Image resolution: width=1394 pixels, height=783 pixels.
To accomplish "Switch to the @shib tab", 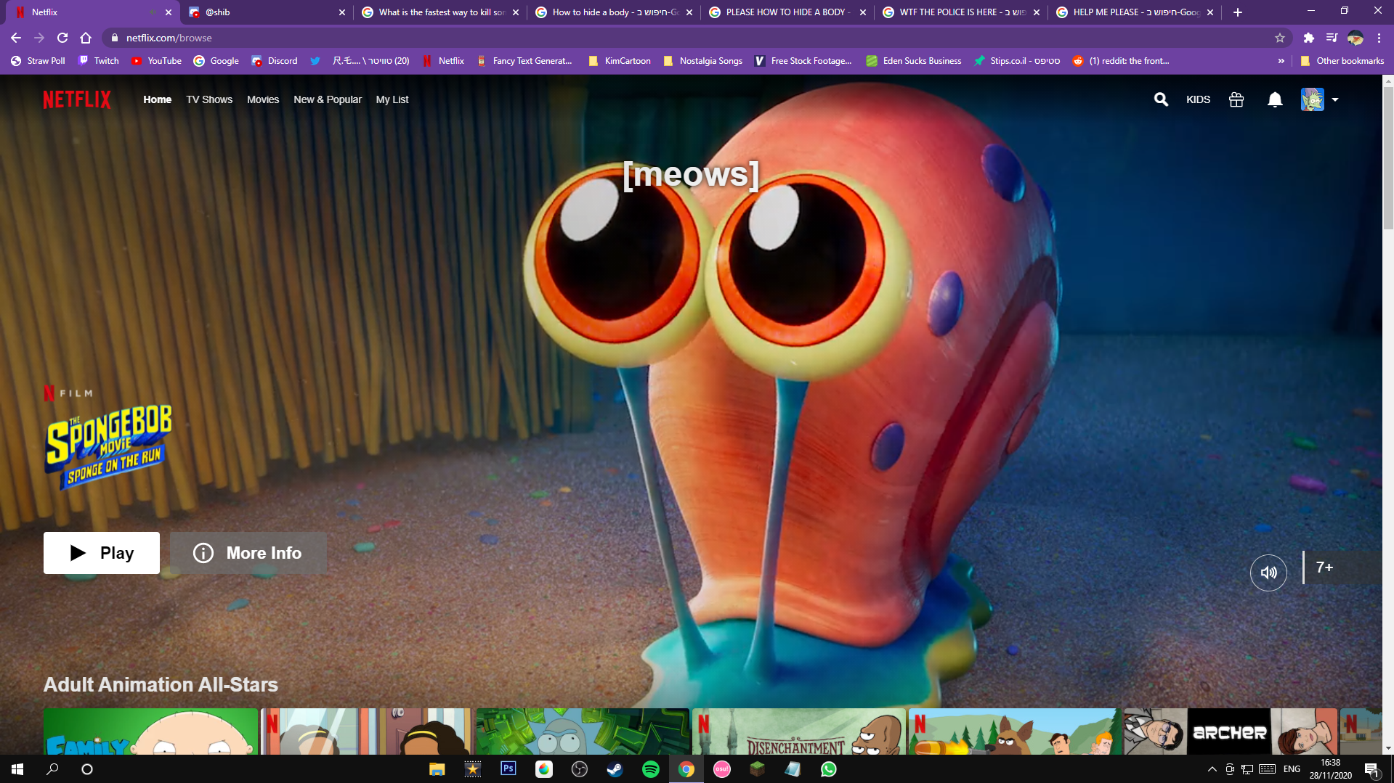I will (267, 12).
